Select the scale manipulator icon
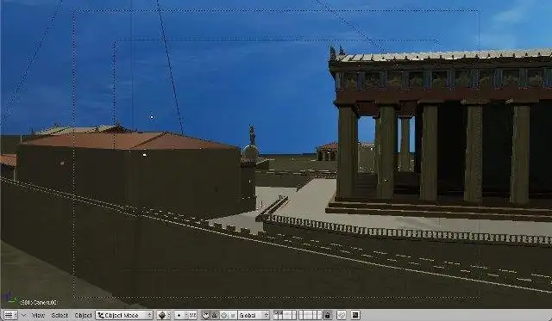The width and height of the screenshot is (552, 321). pyautogui.click(x=232, y=315)
